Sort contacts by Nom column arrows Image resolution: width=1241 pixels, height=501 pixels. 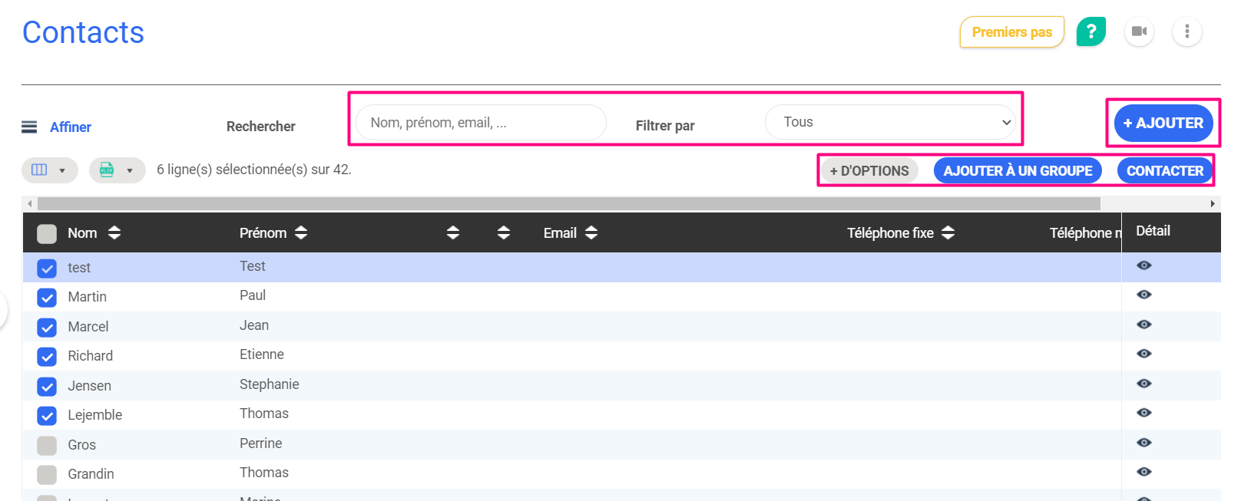(114, 232)
